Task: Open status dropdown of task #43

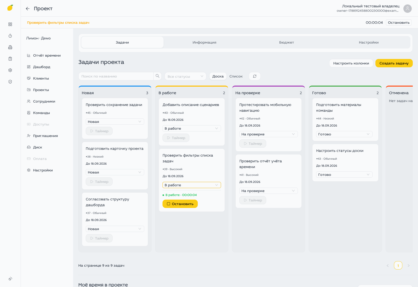Action: coord(344,175)
